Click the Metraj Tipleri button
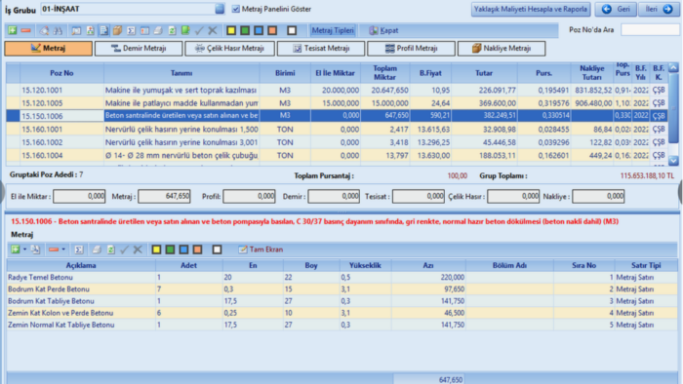Viewport: 683px width, 384px height. [333, 30]
